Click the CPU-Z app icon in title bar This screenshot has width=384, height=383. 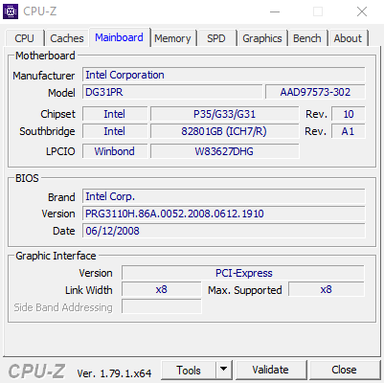click(11, 11)
